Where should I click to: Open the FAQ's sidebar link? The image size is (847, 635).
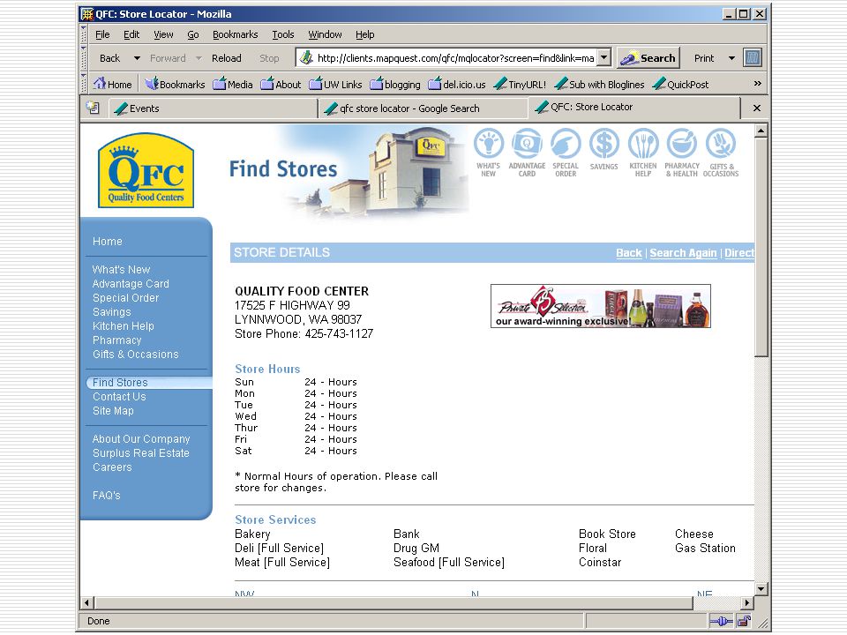pos(107,495)
